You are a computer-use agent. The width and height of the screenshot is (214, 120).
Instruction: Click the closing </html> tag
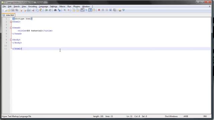(x=17, y=49)
